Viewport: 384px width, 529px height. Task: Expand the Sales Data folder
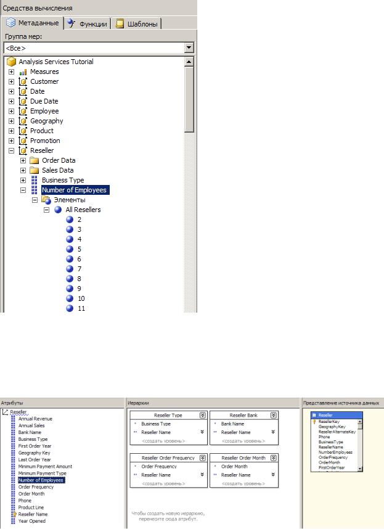23,170
